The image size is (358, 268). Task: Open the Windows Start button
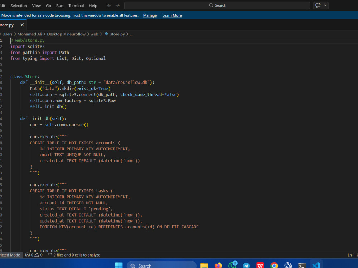point(119,265)
